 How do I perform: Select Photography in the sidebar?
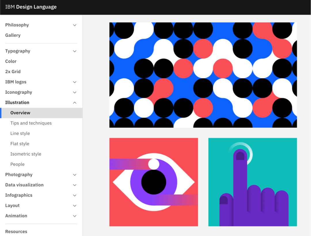point(19,175)
